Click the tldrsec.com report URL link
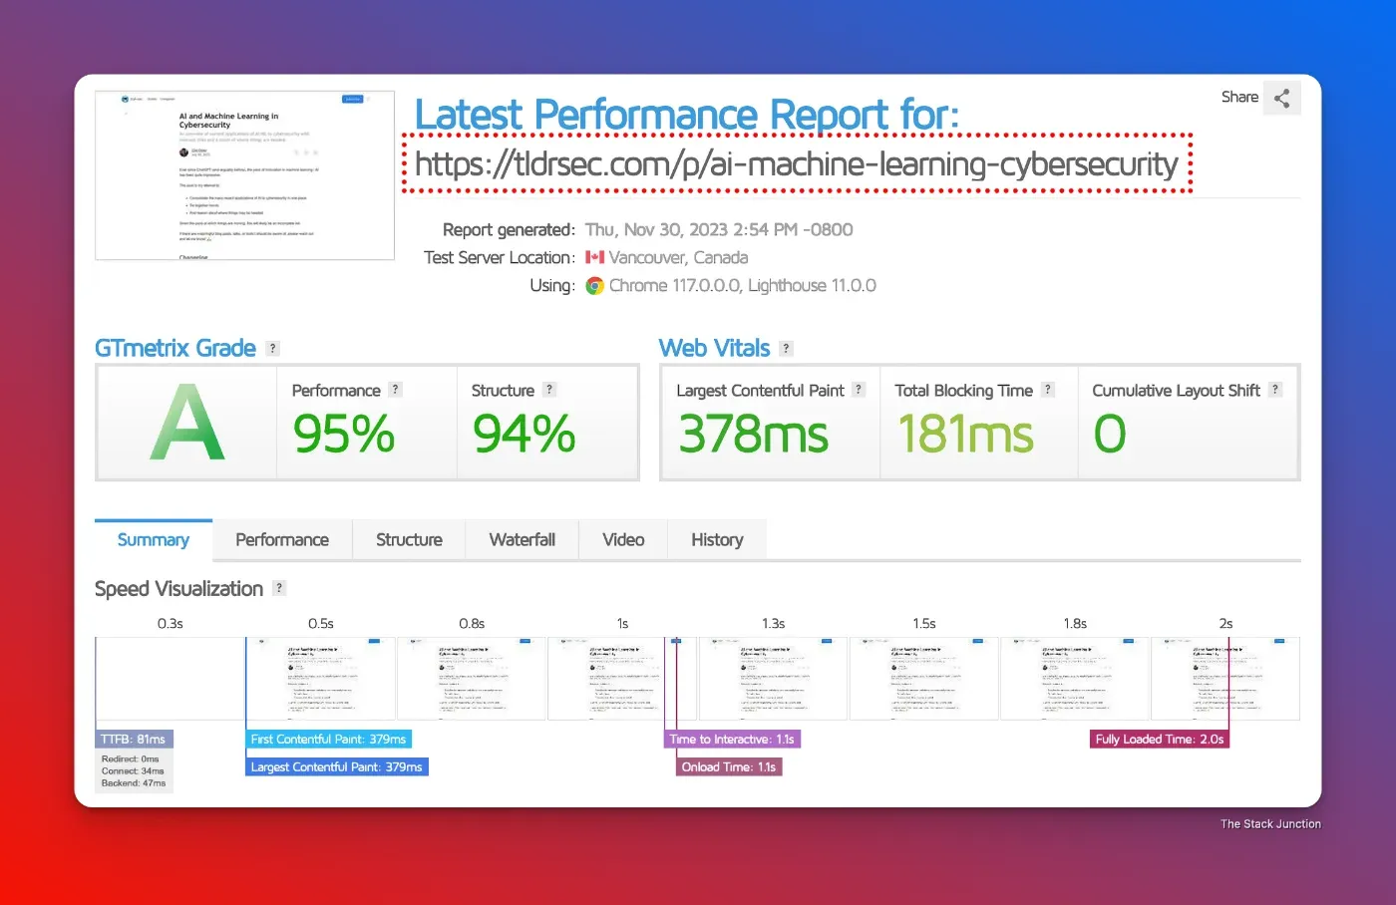1396x905 pixels. [796, 164]
